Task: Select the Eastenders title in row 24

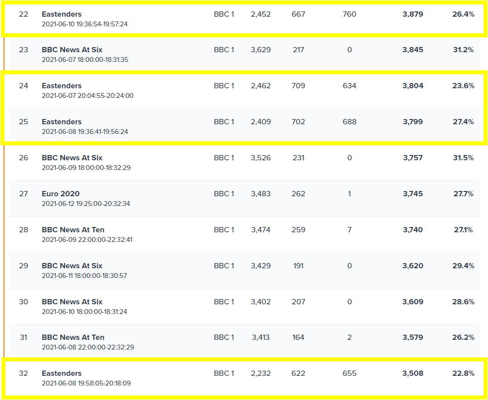Action: pyautogui.click(x=61, y=86)
